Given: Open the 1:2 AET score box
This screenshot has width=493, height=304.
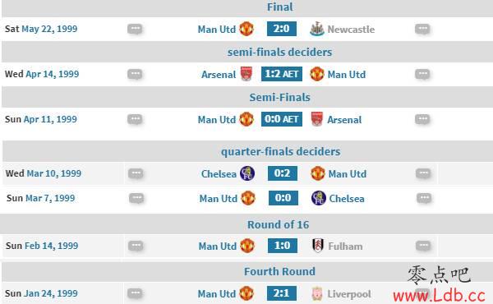Looking at the screenshot, I should coord(281,74).
